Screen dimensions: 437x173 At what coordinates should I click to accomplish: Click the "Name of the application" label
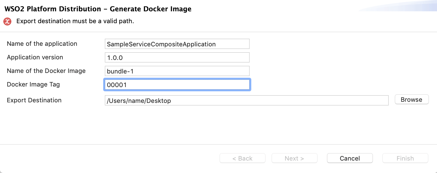point(42,44)
